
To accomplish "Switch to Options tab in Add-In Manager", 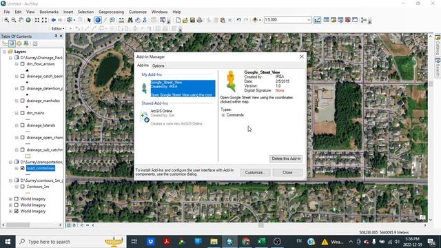I will pyautogui.click(x=158, y=66).
